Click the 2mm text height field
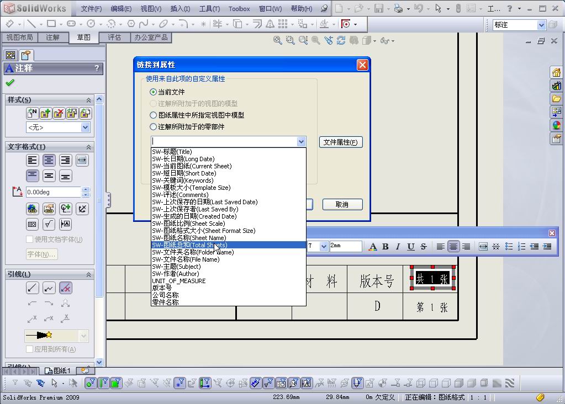Viewport: 565px width, 404px height. point(346,246)
